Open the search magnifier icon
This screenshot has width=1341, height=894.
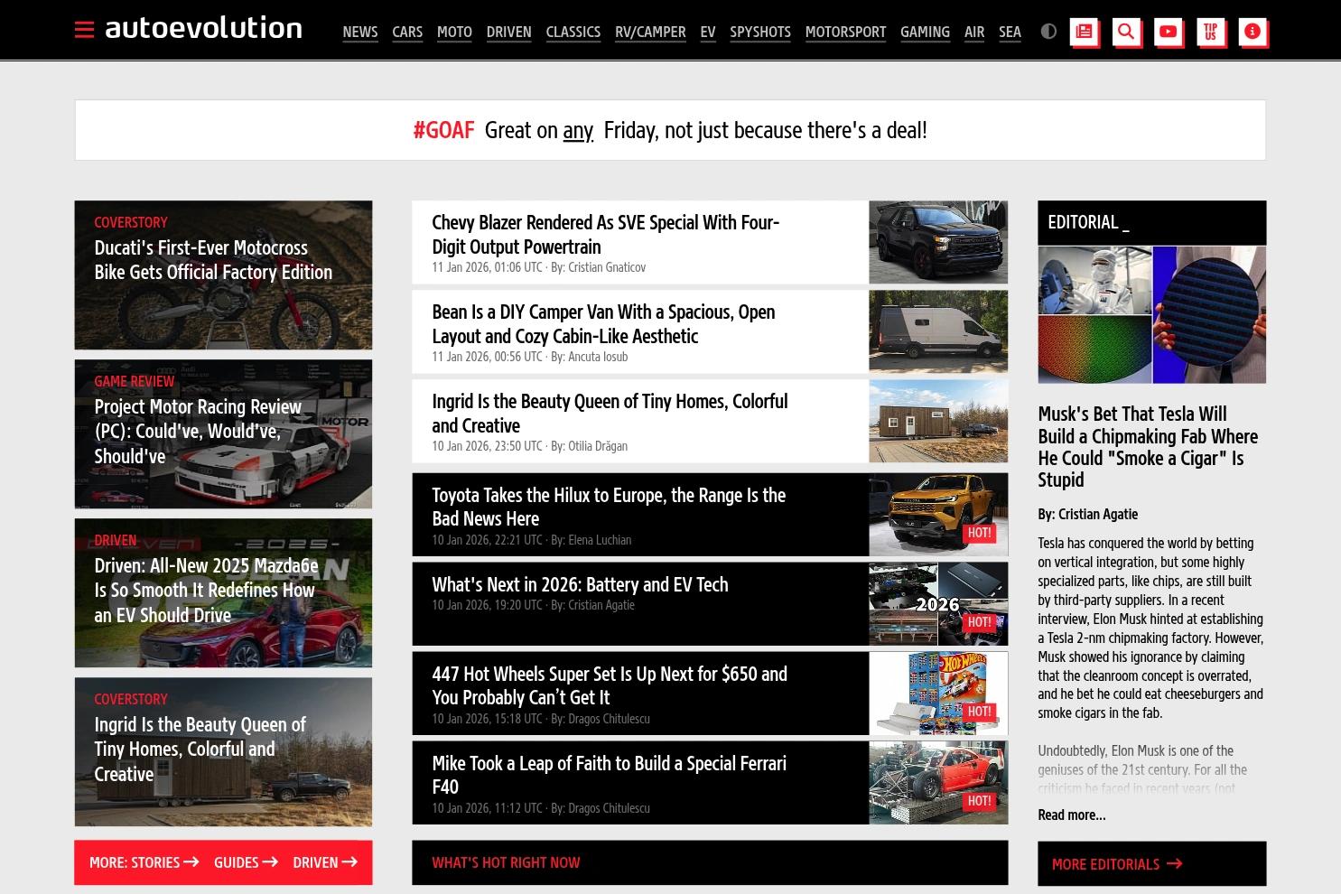1126,32
